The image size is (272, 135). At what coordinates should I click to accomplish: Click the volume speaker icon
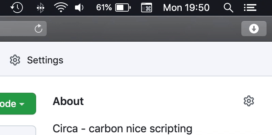pos(79,8)
